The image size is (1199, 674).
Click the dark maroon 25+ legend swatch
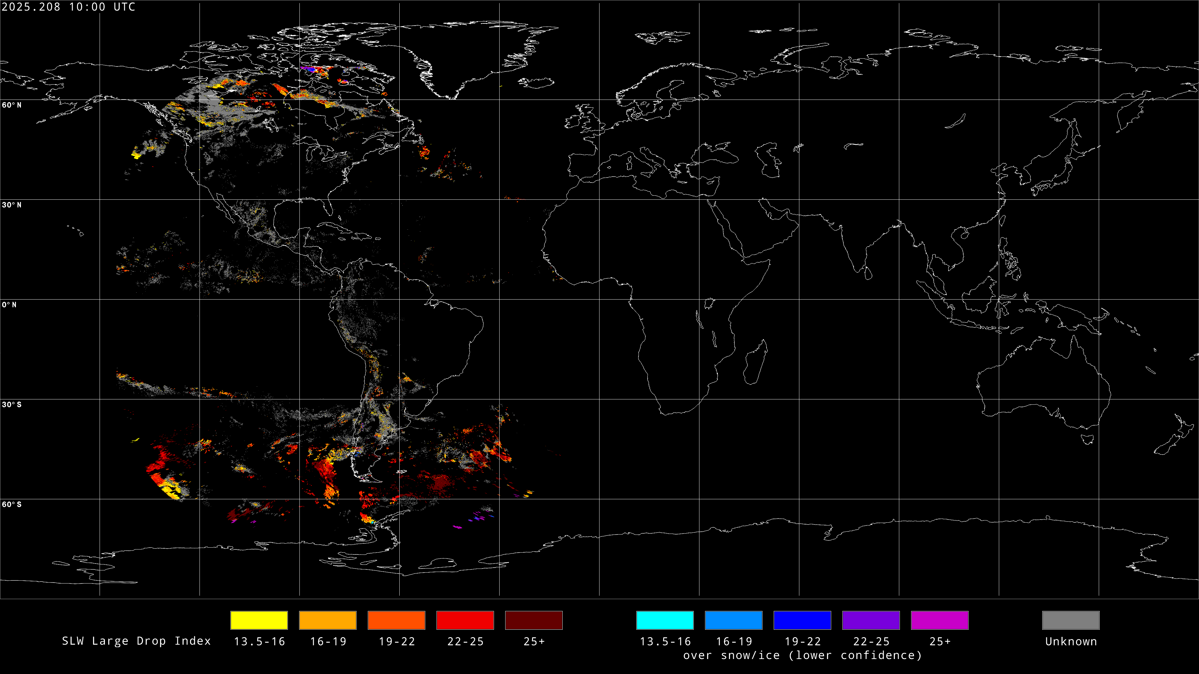pos(533,620)
